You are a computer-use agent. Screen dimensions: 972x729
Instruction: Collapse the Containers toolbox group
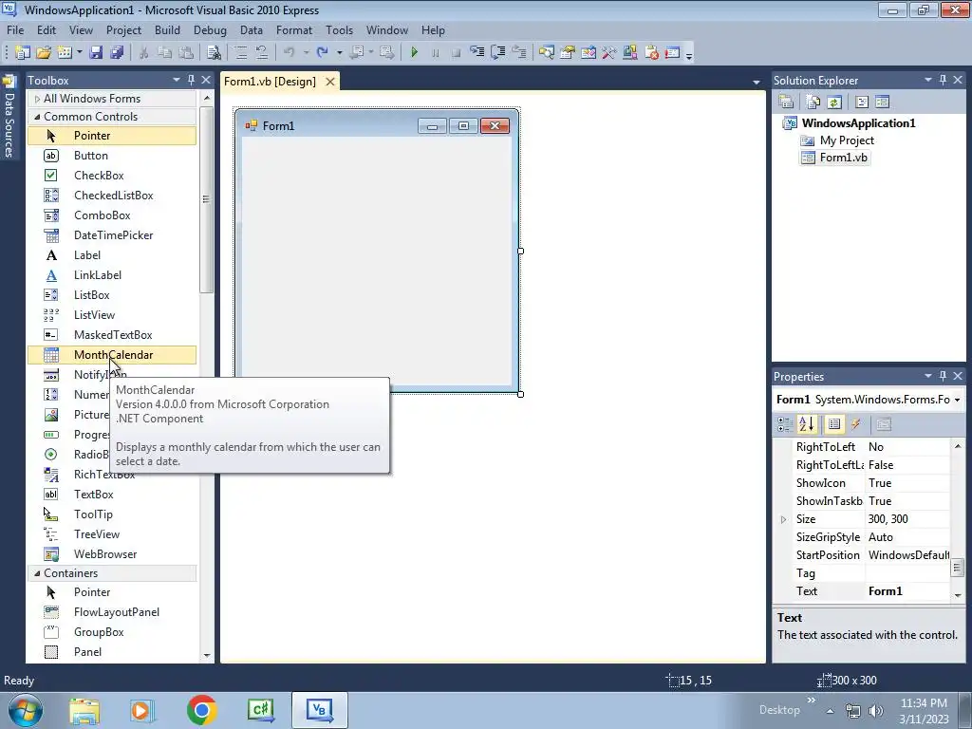tap(37, 573)
